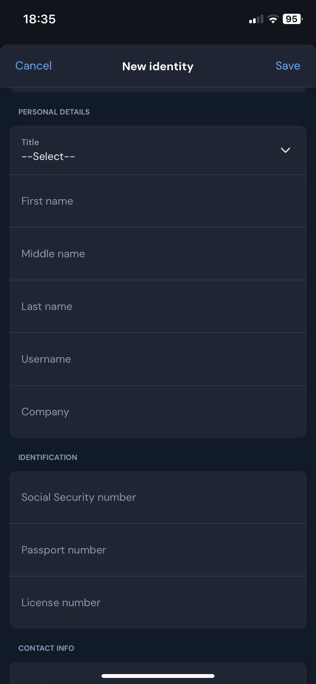Tap the cellular signal bars icon

pos(256,19)
